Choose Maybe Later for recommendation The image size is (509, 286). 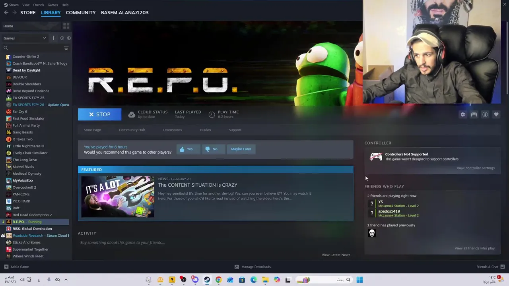(x=241, y=149)
